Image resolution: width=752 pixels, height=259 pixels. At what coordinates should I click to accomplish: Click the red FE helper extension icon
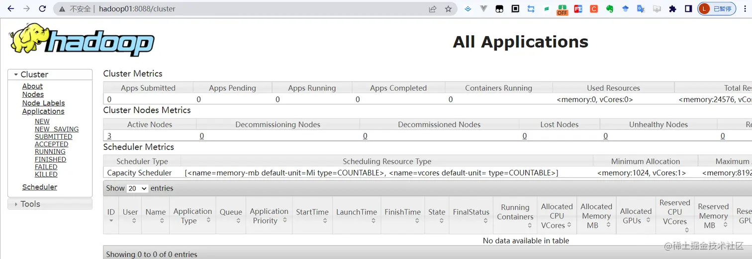[x=578, y=9]
